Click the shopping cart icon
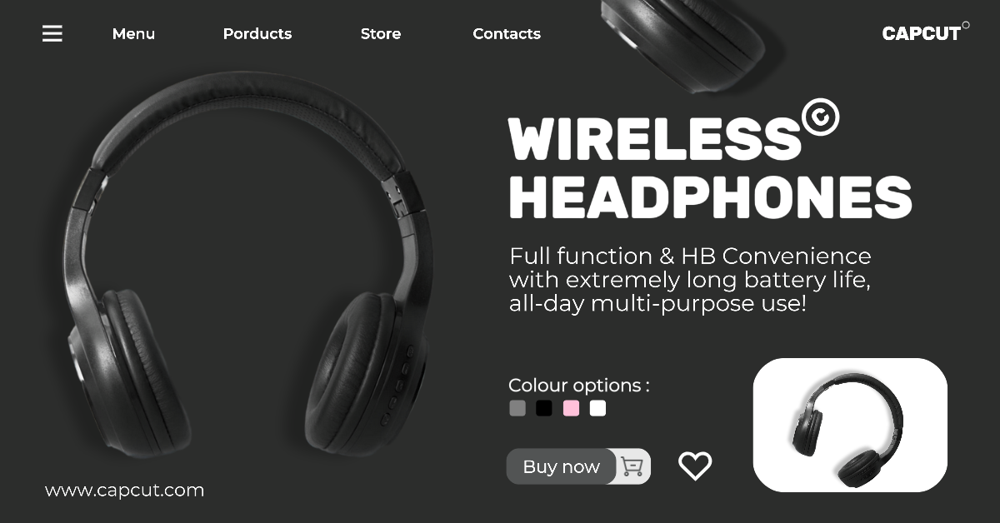This screenshot has width=1000, height=523. 632,466
